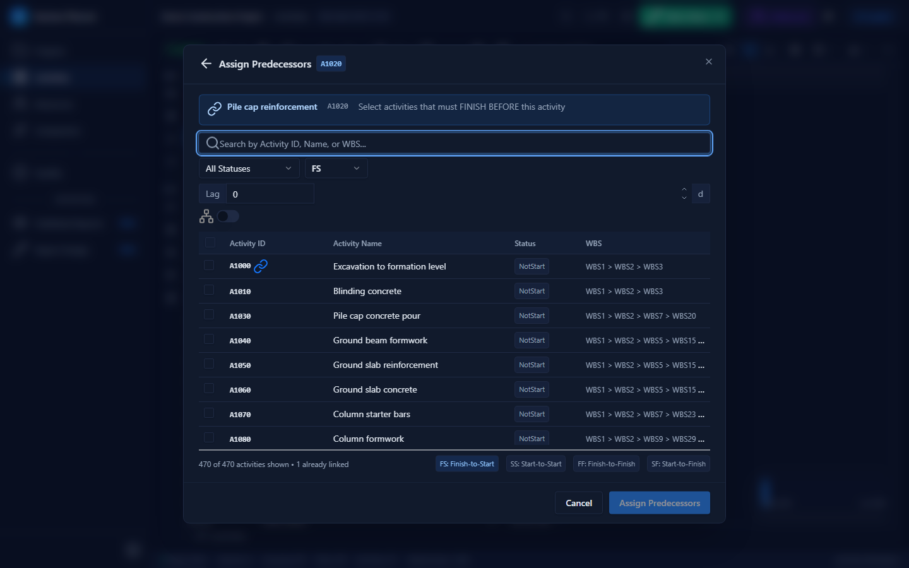Screen dimensions: 909x568
Task: Tick checkbox for A1060 Ground slab concrete
Action: (x=209, y=388)
